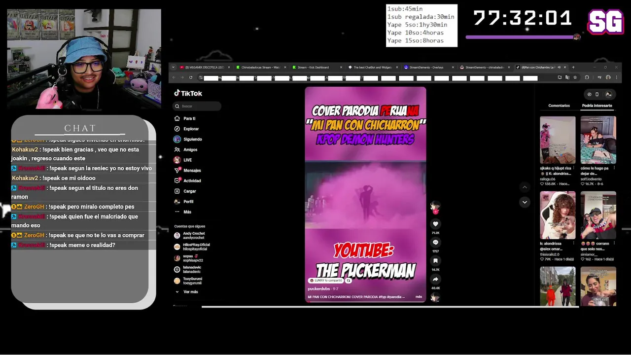Go back in browser
This screenshot has width=631, height=355.
click(x=174, y=77)
